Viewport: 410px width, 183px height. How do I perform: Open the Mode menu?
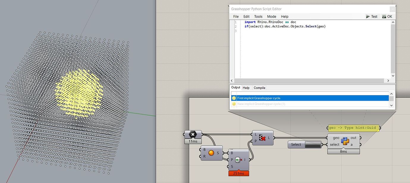pos(272,16)
